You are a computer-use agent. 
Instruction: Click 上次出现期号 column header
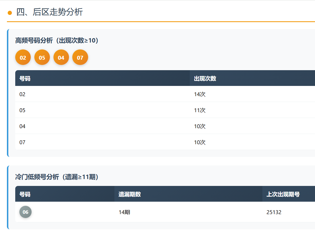283,194
